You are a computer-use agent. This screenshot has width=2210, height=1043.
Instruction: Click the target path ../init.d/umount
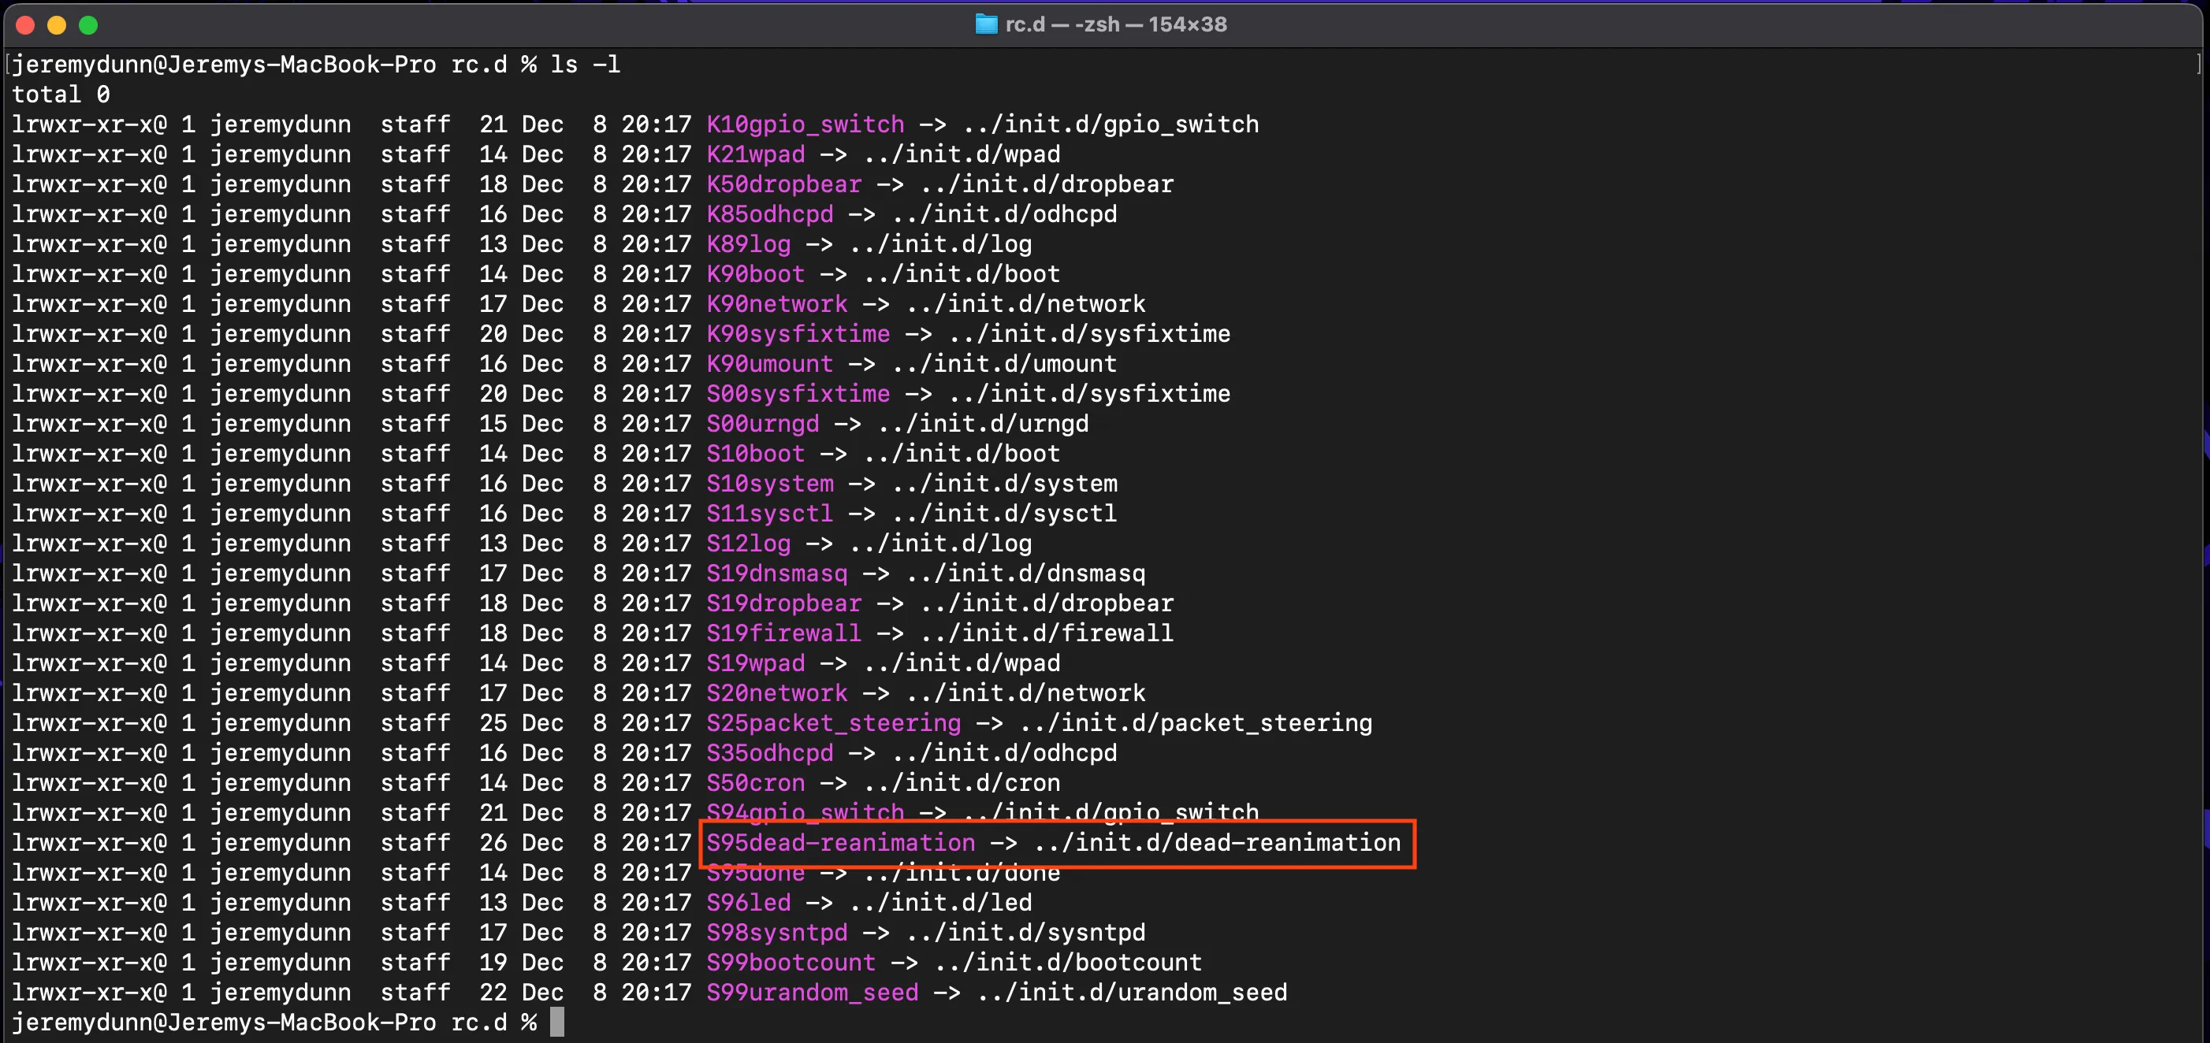(1005, 365)
